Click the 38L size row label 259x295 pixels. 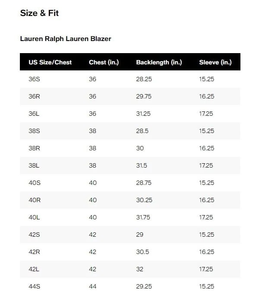pyautogui.click(x=34, y=165)
